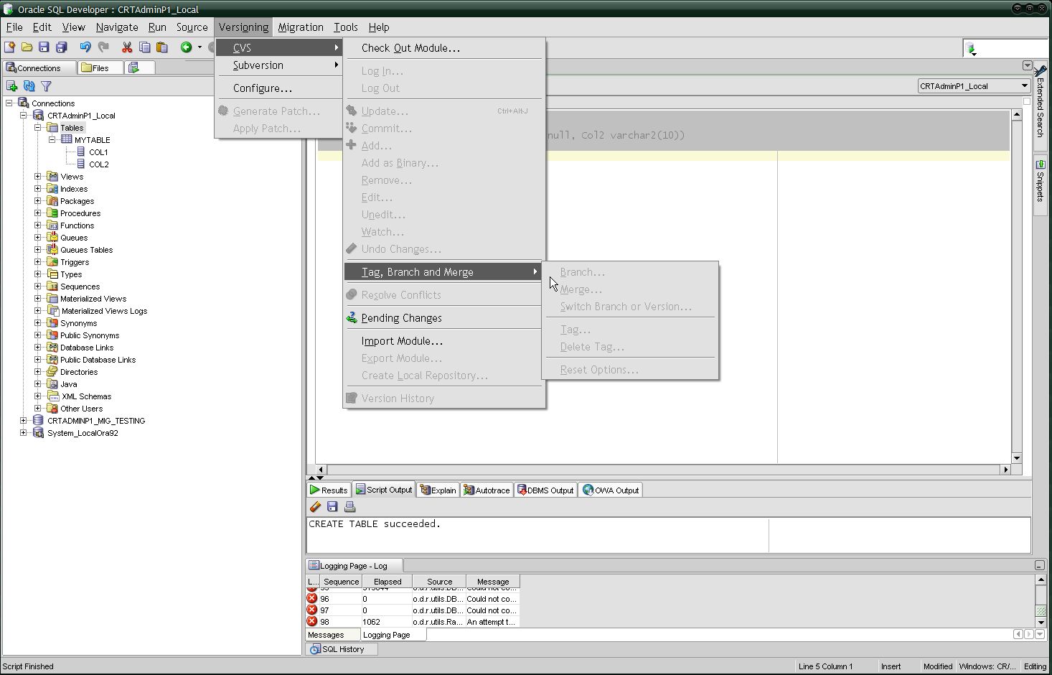
Task: Open the Subversion submenu
Action: click(x=279, y=65)
